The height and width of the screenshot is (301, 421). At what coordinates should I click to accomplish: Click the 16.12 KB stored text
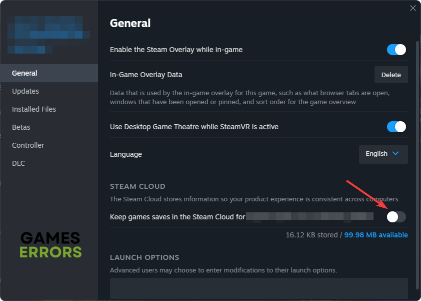pyautogui.click(x=312, y=235)
